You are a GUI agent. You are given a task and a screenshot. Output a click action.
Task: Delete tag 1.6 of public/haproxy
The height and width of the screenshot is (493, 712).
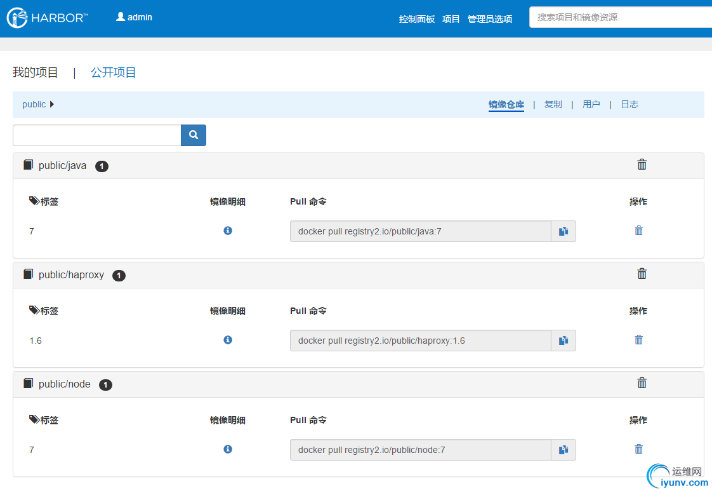pos(638,340)
